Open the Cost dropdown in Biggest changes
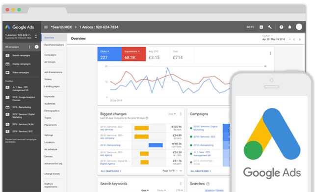 [172, 114]
